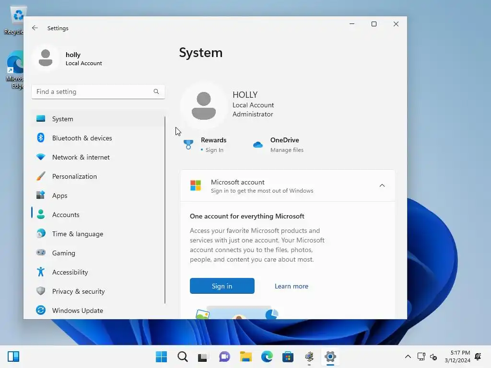Viewport: 491px width, 368px height.
Task: Click holly's small avatar in sidebar
Action: click(46, 58)
